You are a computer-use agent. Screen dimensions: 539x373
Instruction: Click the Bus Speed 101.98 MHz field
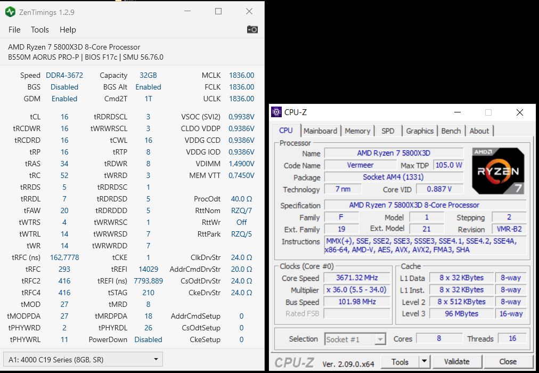(x=357, y=302)
